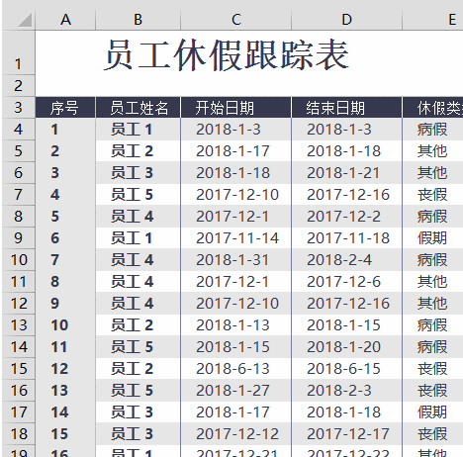Select row 3 header
This screenshot has width=463, height=457.
(19, 108)
